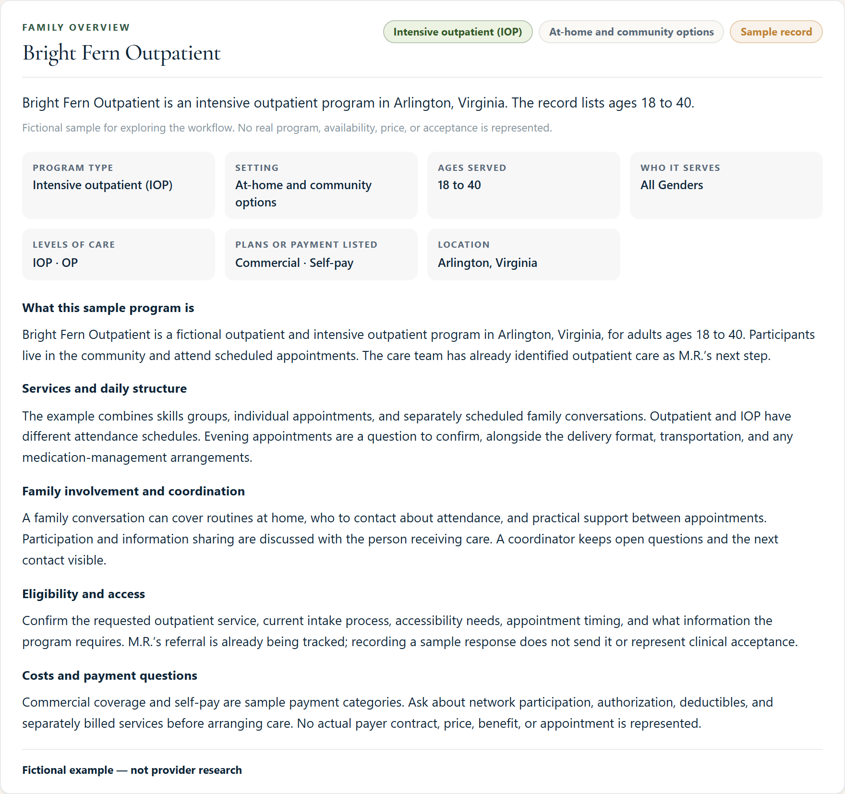845x794 pixels.
Task: Open the Location card for Arlington, Virginia
Action: click(x=524, y=254)
